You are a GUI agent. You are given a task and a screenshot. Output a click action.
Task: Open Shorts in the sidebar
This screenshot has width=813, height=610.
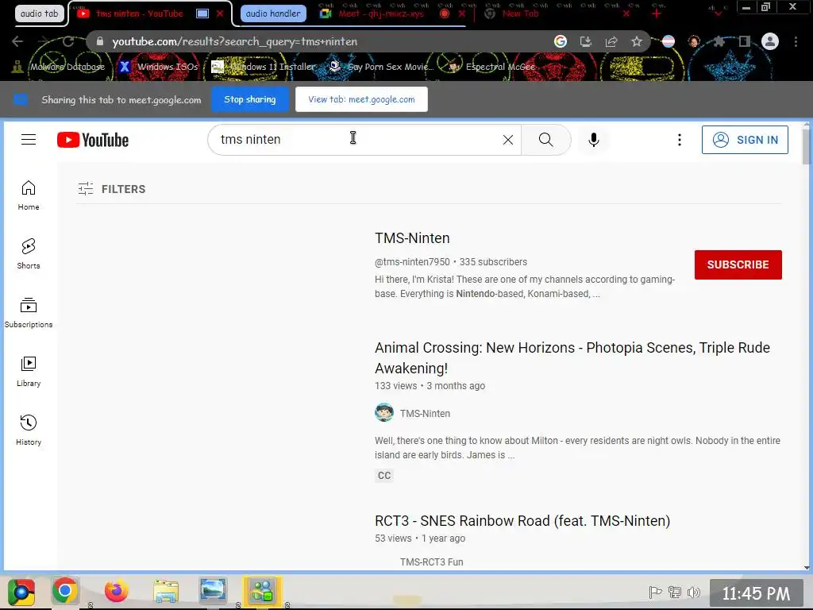point(29,253)
